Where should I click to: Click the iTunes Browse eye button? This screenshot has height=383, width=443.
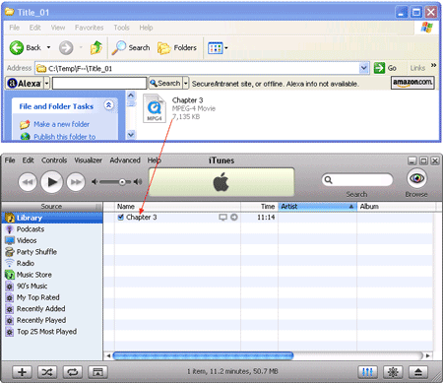click(x=416, y=178)
